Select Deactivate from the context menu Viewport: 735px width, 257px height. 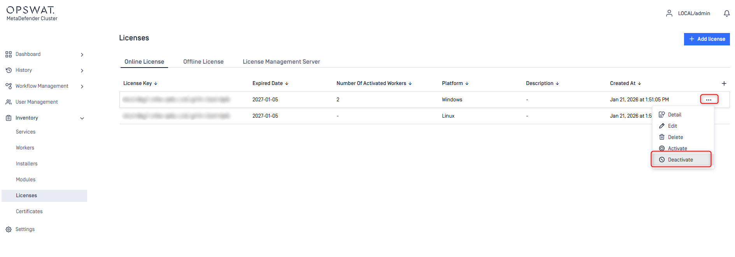680,160
